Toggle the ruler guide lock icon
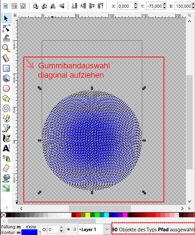This screenshot has width=195, height=235. (x=15, y=15)
